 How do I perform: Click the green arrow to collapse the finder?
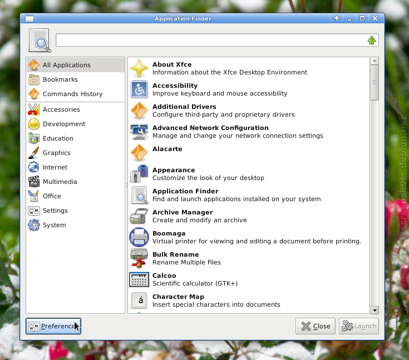click(372, 40)
